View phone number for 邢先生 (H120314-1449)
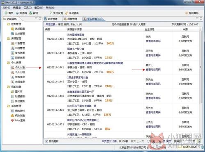Screen dimensions: 205x152 click(x=153, y=112)
